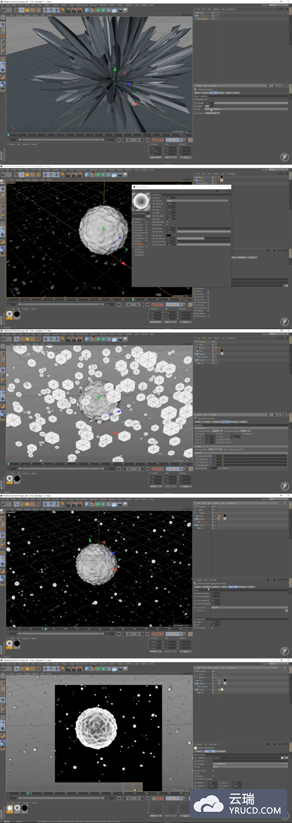Toggle X-axis lock in the topmost toolbar
292x823 pixels.
[45, 10]
